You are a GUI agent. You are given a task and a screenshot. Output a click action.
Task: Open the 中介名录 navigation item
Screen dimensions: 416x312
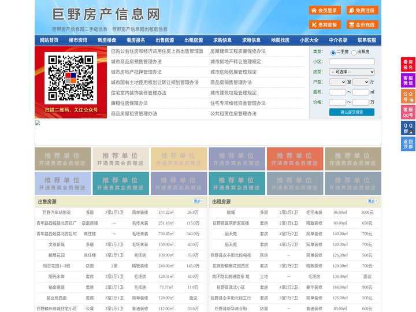pos(338,40)
